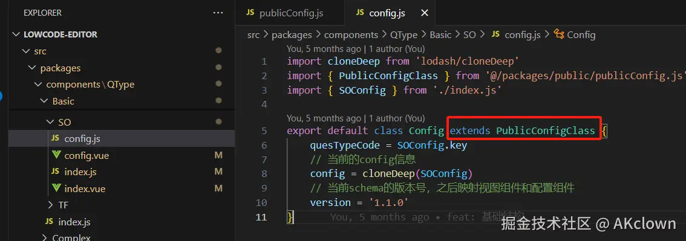
Task: Click breadcrumb segment Basic
Action: click(440, 35)
